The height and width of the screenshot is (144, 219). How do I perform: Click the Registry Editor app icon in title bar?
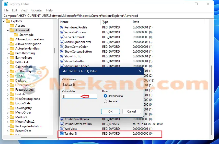[6, 4]
